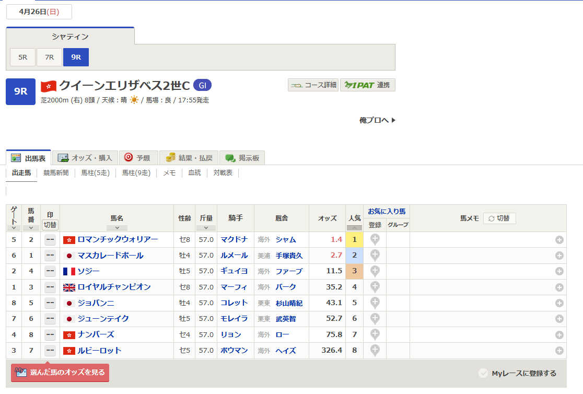This screenshot has height=394, width=583.
Task: Register ソジー as favorite horse
Action: coord(375,271)
